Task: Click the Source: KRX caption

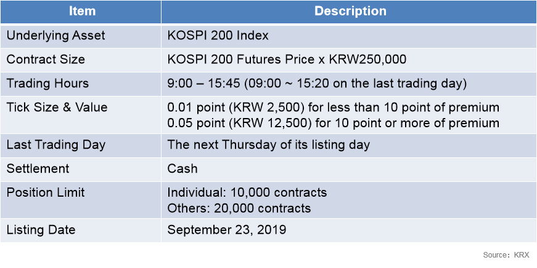Action: [506, 255]
